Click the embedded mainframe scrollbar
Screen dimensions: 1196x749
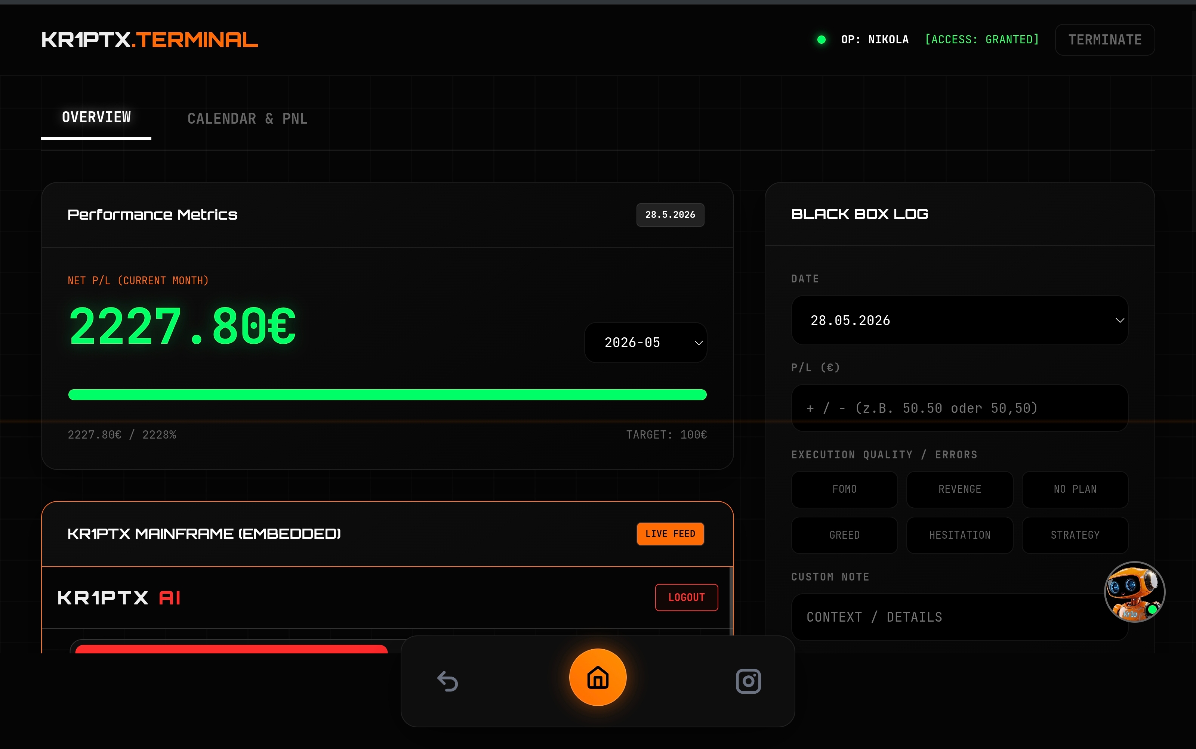(731, 601)
